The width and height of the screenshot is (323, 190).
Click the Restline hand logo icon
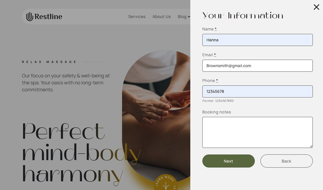(29, 16)
